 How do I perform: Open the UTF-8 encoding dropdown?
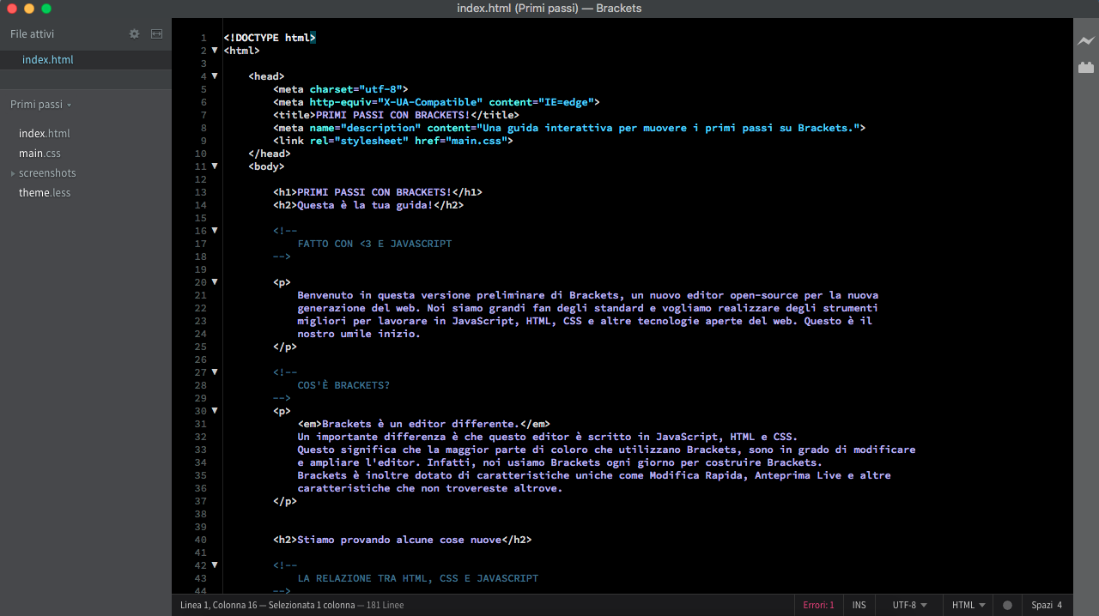pos(909,605)
